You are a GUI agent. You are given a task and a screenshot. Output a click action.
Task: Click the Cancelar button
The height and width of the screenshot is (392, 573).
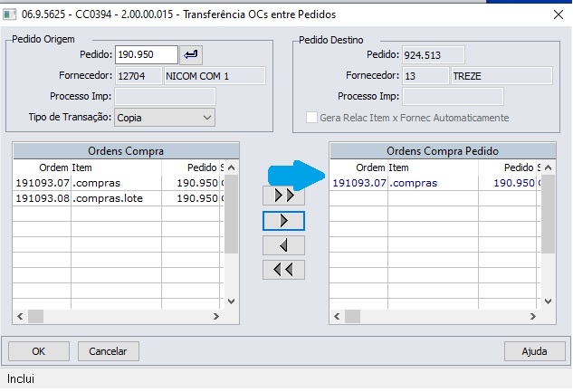click(x=108, y=351)
